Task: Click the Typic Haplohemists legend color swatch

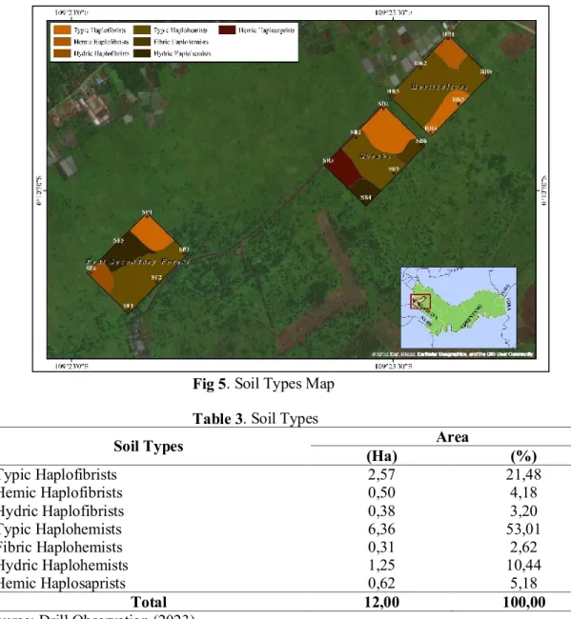Action: (142, 30)
